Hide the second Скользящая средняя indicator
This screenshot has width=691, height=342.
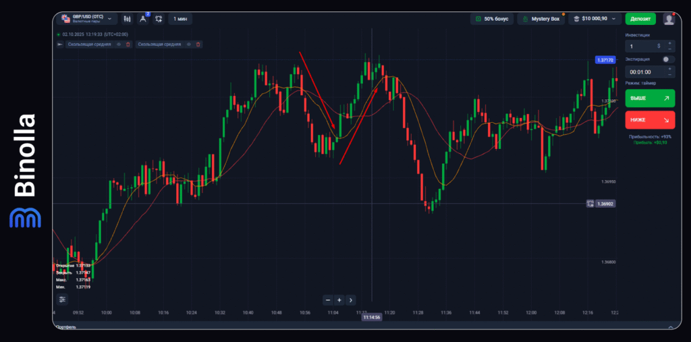(x=189, y=45)
